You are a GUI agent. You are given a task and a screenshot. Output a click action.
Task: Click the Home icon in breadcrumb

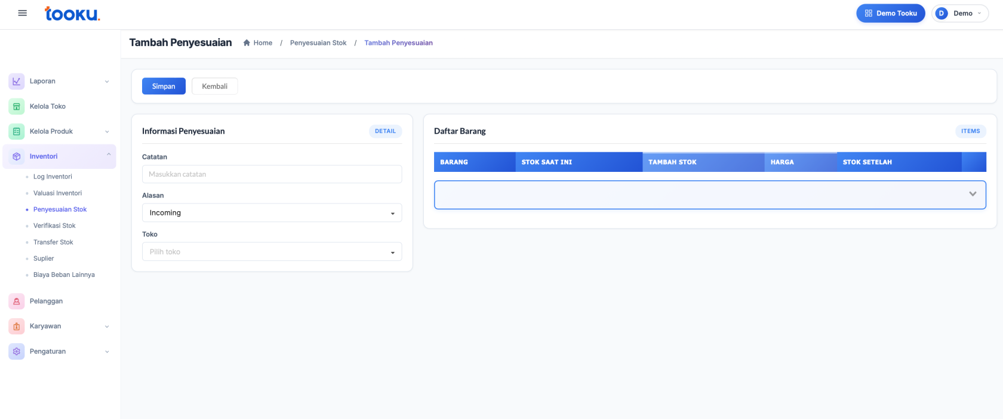point(247,43)
